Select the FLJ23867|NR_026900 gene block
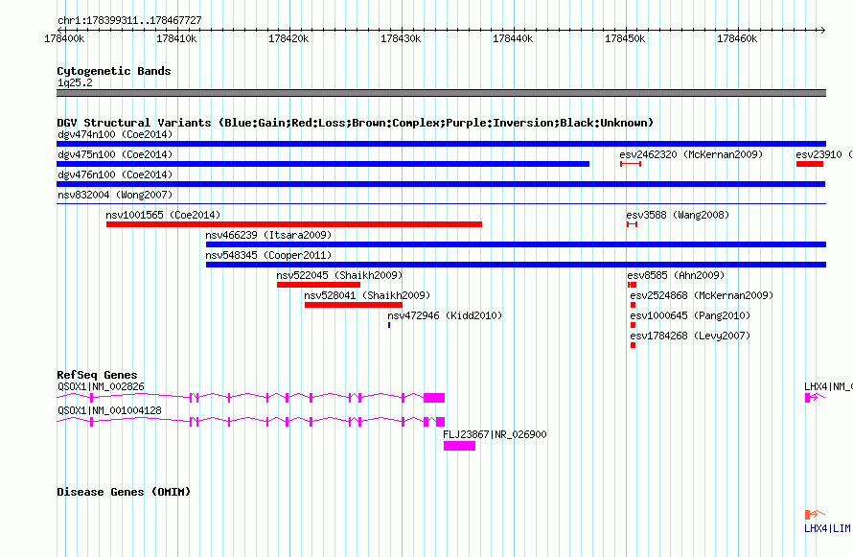The width and height of the screenshot is (853, 557). coord(459,446)
